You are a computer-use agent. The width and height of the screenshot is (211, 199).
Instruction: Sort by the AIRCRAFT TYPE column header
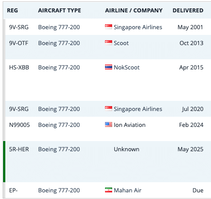59,11
